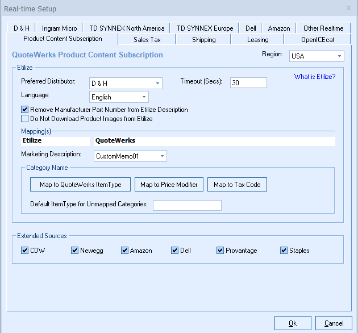Click the Timeout (Secs) field
Viewport: 358px width, 333px height.
click(x=248, y=82)
